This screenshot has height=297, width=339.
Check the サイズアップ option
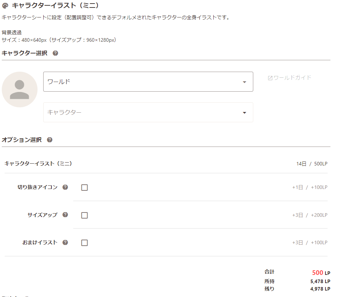coord(85,215)
